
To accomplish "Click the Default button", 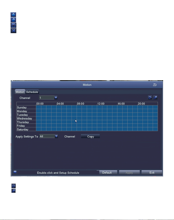I will [107, 173].
